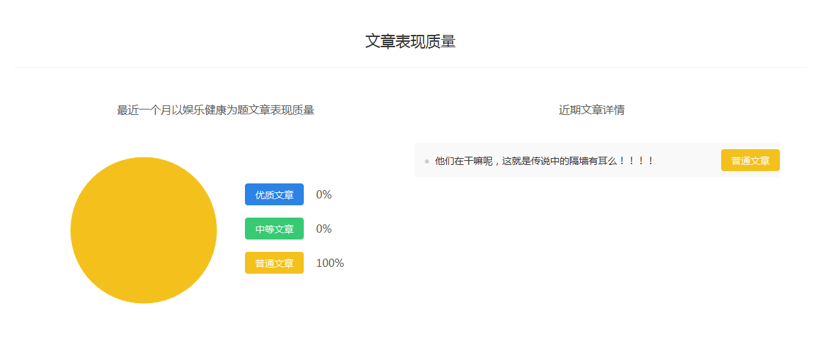Click 表现质量 at the end of the chart subtitle
Screen dimensions: 821x362
coord(292,109)
